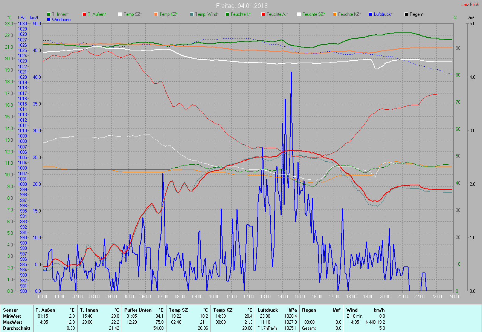Click the 90 tick on the % axis
The width and height of the screenshot is (482, 332).
pyautogui.click(x=458, y=48)
